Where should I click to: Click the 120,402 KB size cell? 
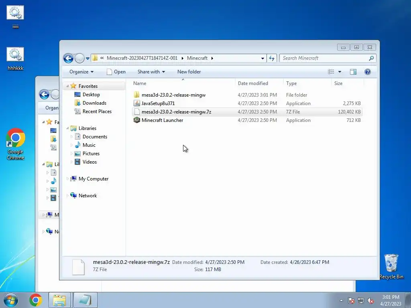(349, 112)
